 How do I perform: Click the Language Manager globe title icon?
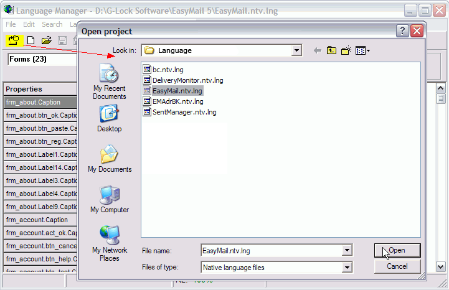point(9,10)
